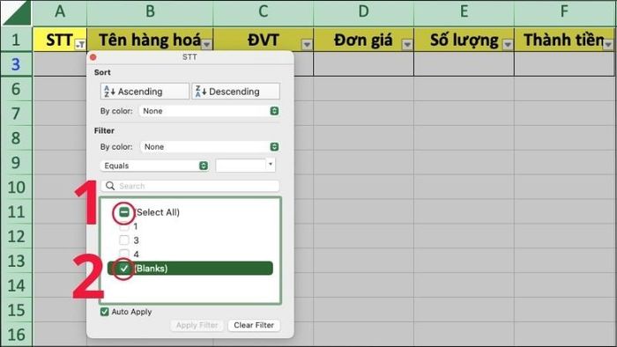Select row 1 header

pos(16,40)
